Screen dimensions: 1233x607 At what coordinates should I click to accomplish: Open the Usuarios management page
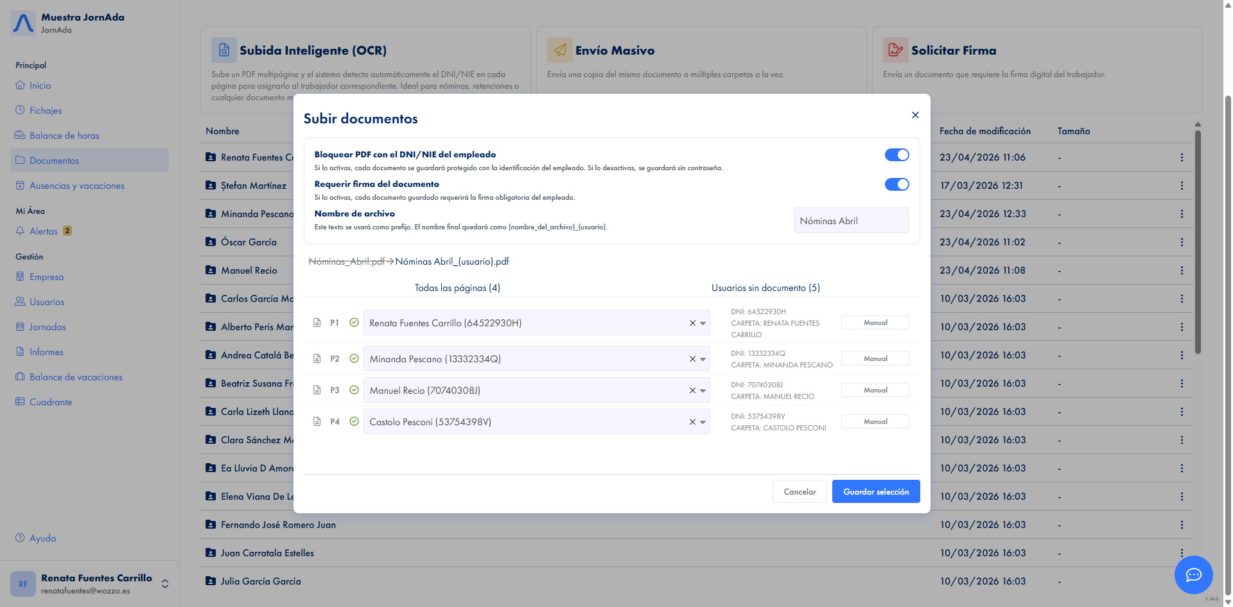[47, 301]
